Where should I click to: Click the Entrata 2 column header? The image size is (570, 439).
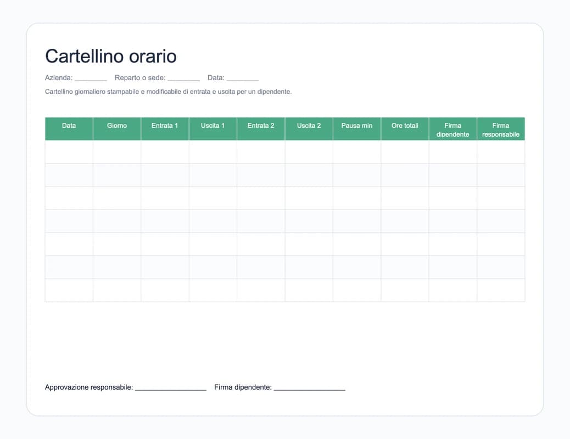click(x=261, y=128)
